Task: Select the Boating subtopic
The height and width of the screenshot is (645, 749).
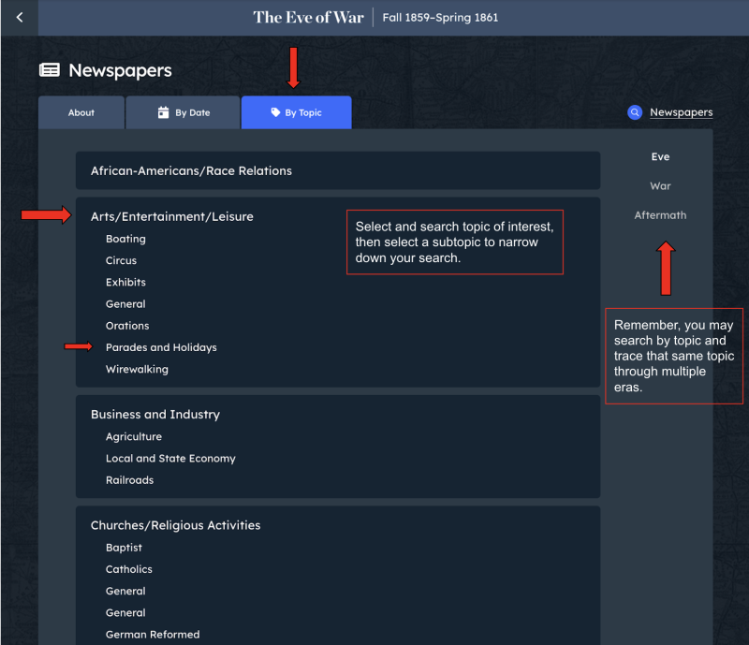Action: tap(125, 239)
